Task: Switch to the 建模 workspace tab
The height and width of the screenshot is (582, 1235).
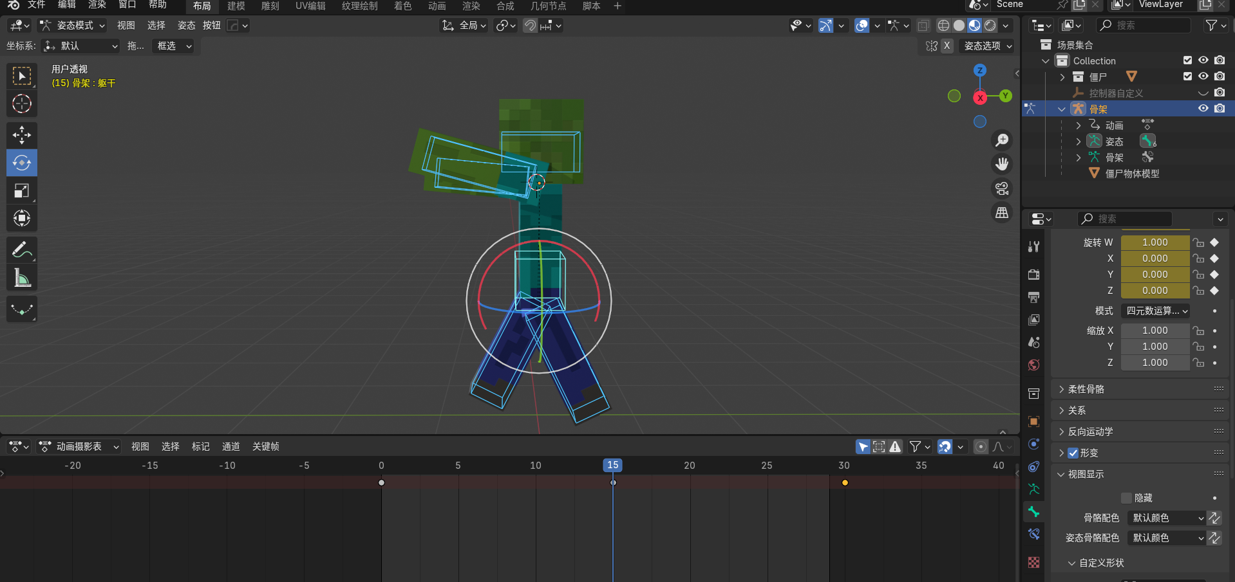Action: point(236,6)
